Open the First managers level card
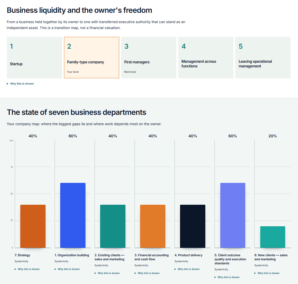 tap(149, 58)
